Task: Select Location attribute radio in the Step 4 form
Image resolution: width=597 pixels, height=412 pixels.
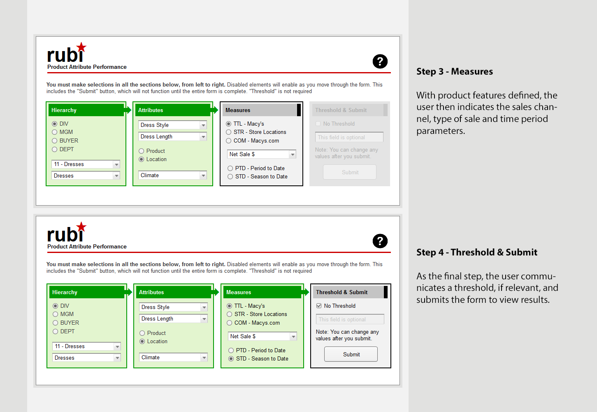Action: pos(142,341)
